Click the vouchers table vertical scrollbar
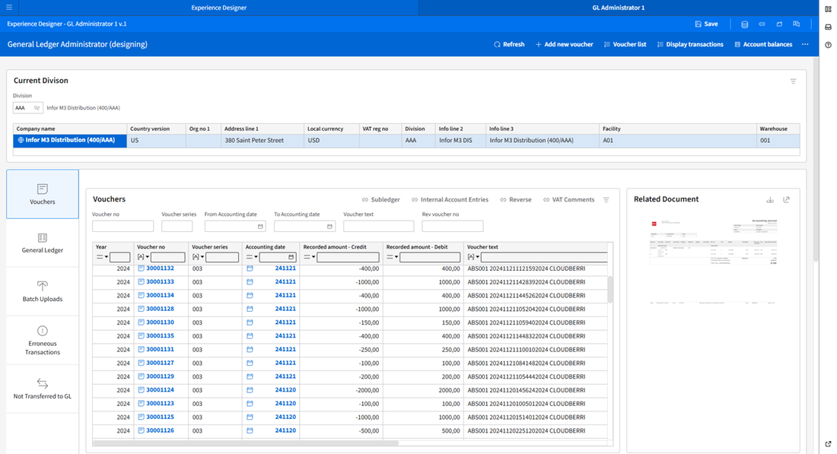837x454 pixels. click(610, 289)
